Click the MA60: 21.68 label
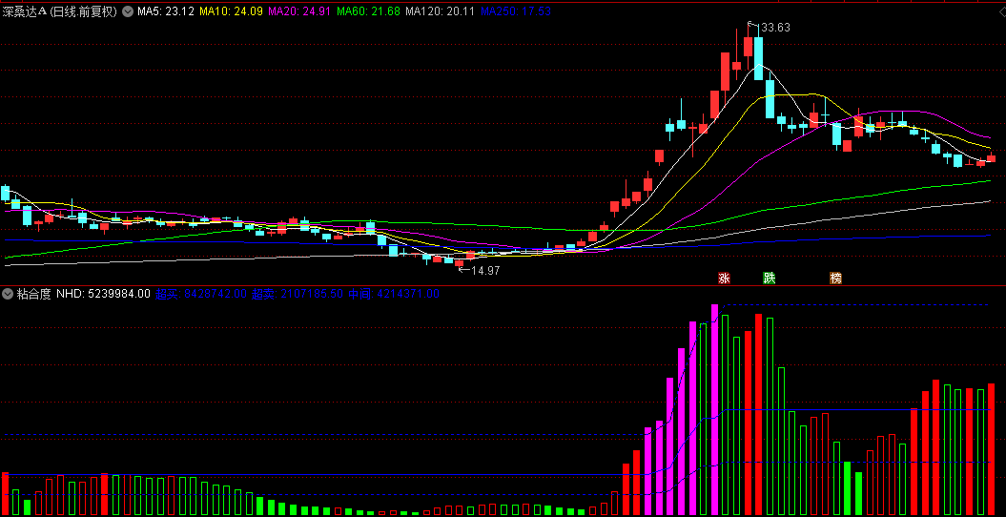1006x517 pixels. 368,11
